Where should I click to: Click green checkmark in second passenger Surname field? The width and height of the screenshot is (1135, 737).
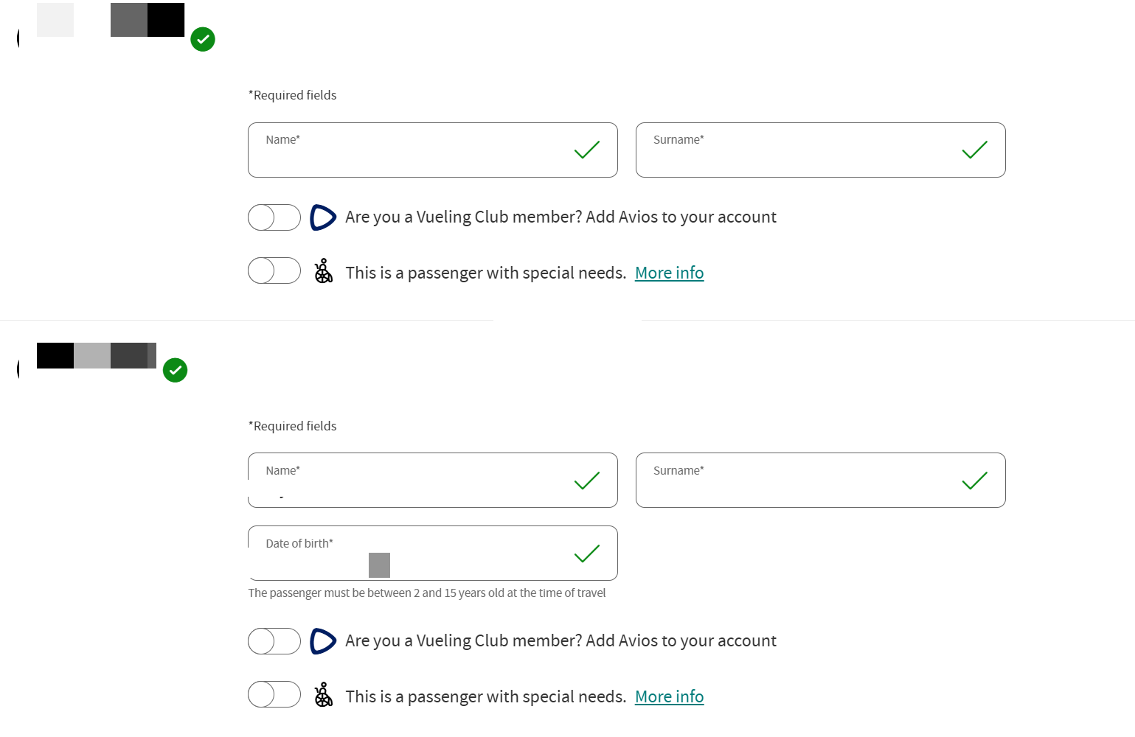[x=975, y=481]
